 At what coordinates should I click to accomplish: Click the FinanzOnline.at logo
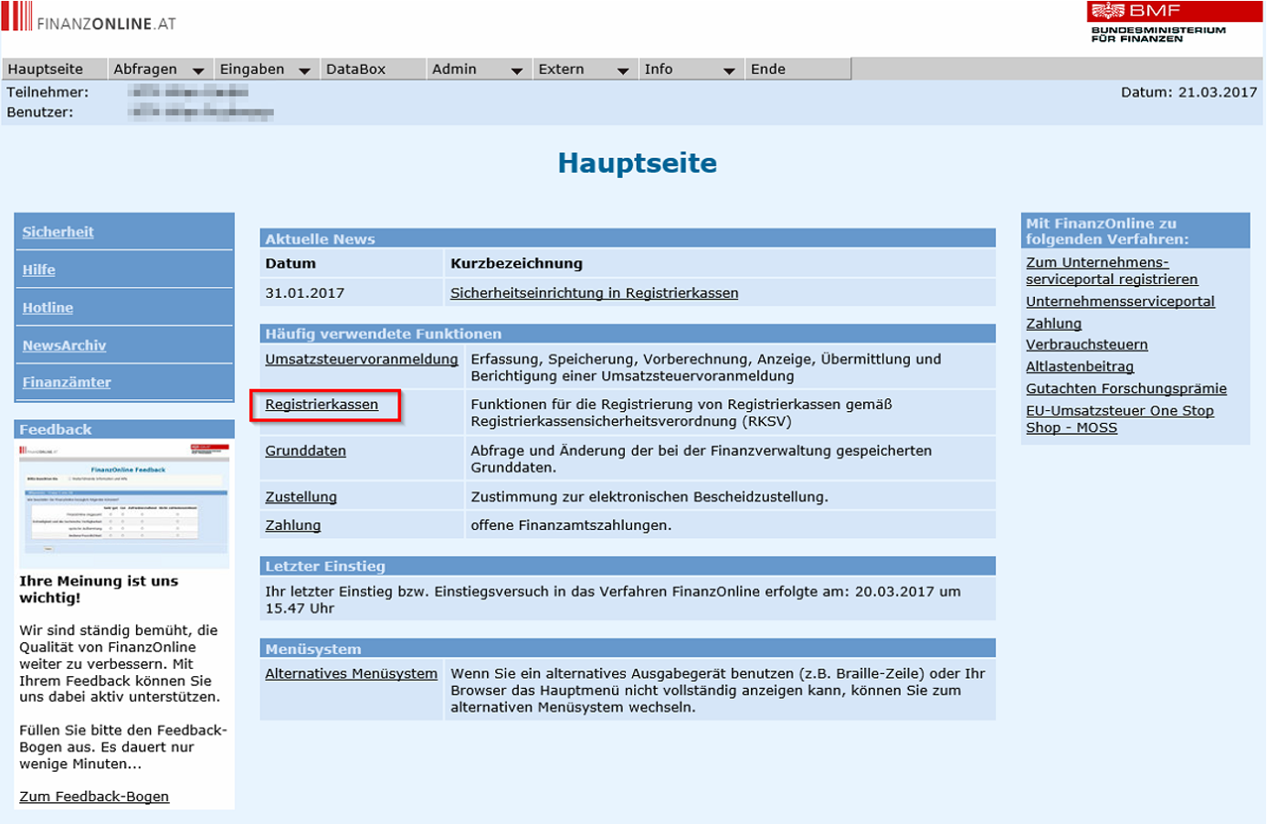[x=90, y=17]
